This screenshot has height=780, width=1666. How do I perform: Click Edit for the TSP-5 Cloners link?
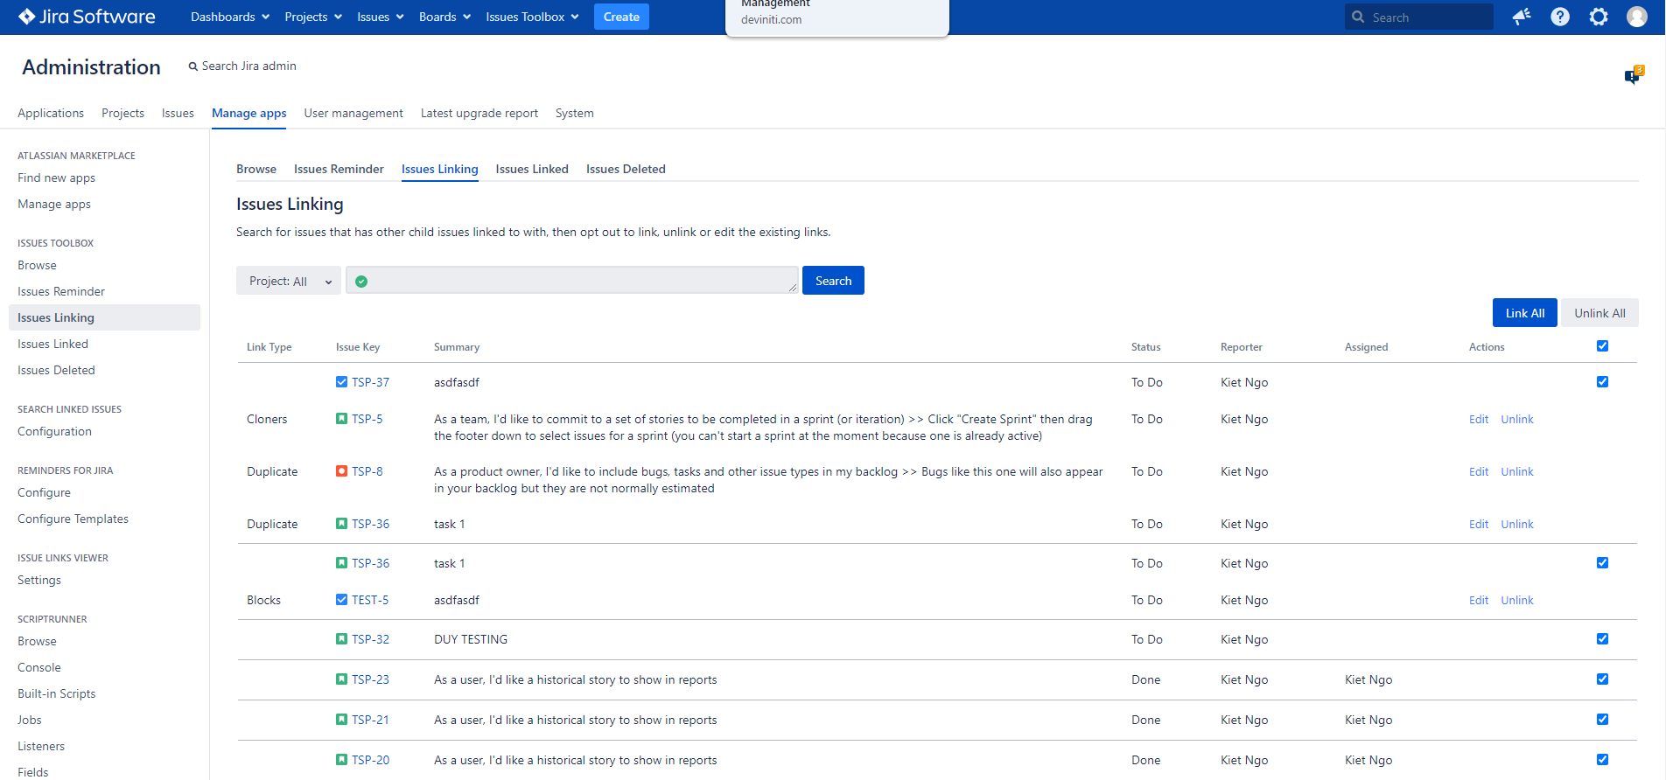coord(1479,419)
